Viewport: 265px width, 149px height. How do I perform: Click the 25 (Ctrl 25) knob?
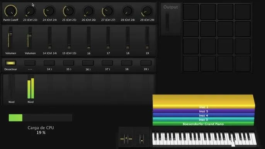pos(69,11)
